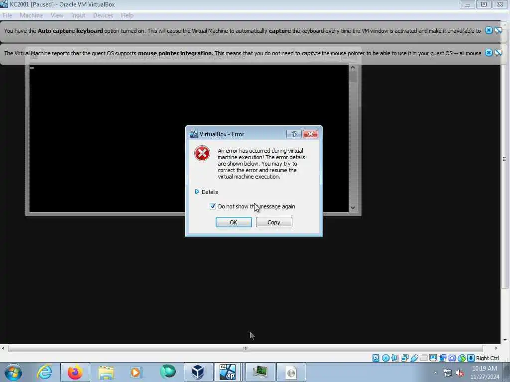The height and width of the screenshot is (382, 510).
Task: Click the horizontal scrollbar thumb of the VM window
Action: coord(245,348)
